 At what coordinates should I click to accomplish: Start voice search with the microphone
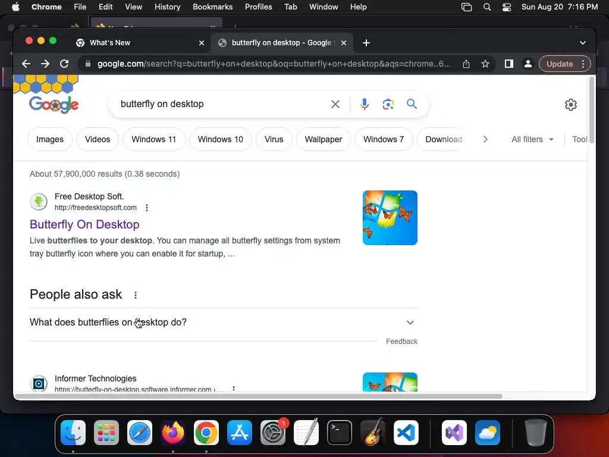[365, 104]
